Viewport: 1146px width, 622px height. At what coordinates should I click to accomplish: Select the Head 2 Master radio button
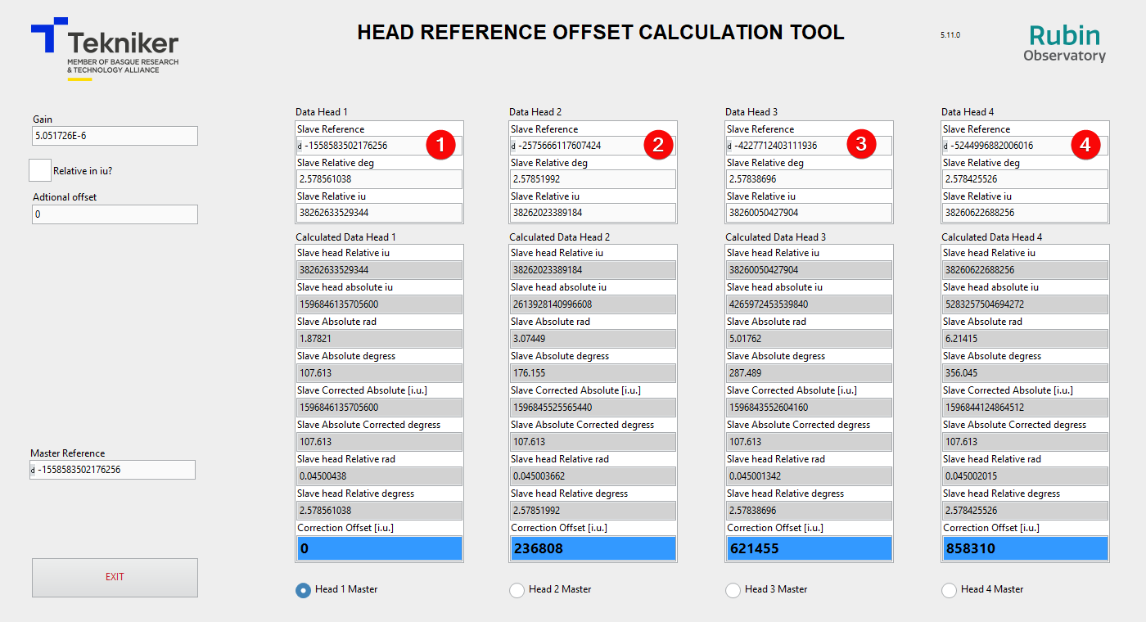click(517, 590)
